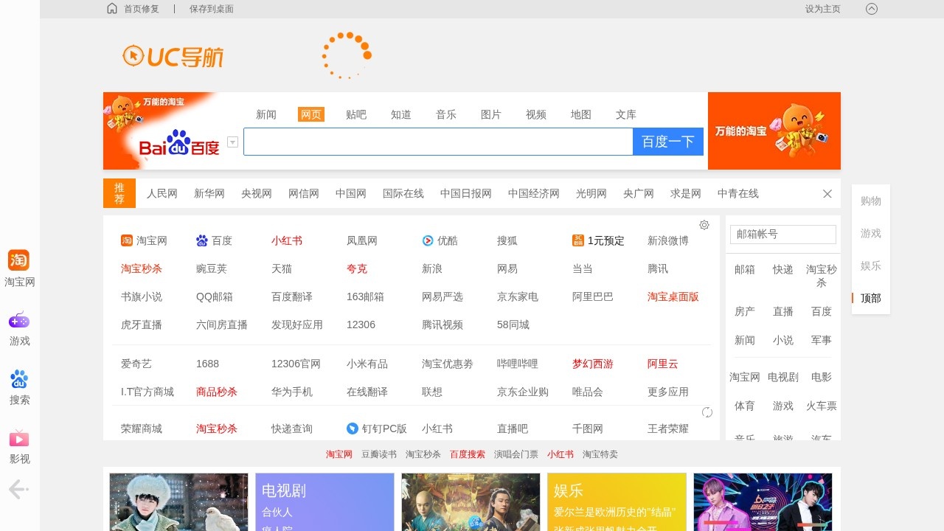The image size is (944, 531).
Task: Click the 1元预定 badge icon
Action: click(x=578, y=240)
